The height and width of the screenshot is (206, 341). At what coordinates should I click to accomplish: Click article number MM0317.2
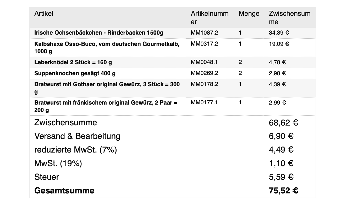point(204,44)
